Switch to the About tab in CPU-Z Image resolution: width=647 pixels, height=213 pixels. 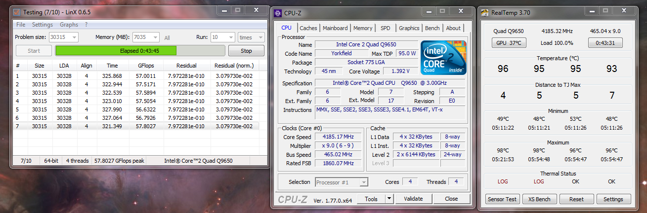point(453,29)
